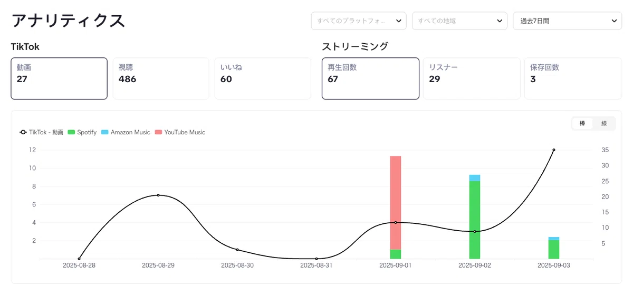Select the TikTok 動画 metric card
Viewport: 633px width, 296px height.
pos(59,78)
